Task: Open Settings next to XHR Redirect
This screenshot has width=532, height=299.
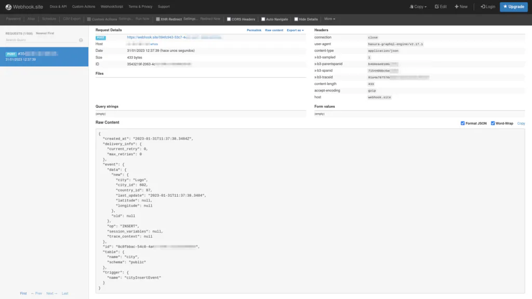Action: pyautogui.click(x=190, y=19)
